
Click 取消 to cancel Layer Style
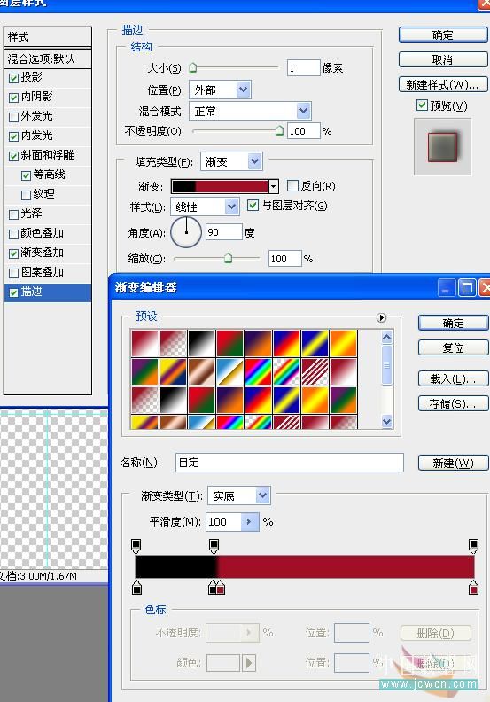coord(442,59)
